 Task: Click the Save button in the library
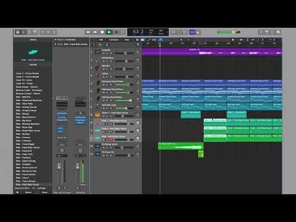(44, 192)
